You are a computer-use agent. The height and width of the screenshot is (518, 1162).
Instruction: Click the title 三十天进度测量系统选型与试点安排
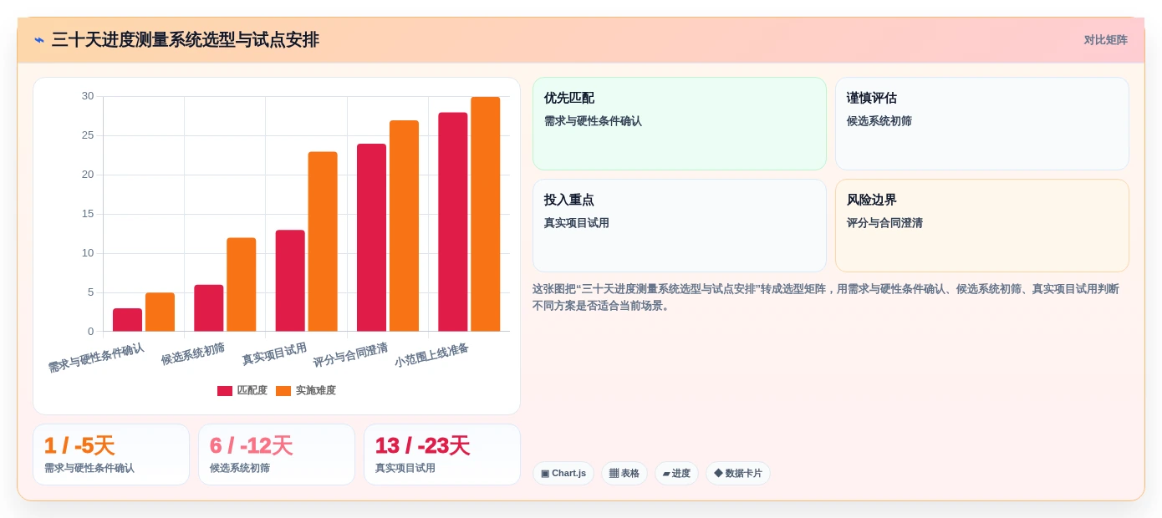(x=185, y=40)
